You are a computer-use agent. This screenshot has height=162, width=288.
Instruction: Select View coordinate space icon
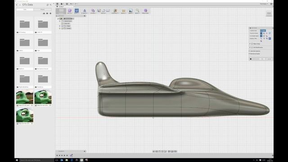point(264,36)
